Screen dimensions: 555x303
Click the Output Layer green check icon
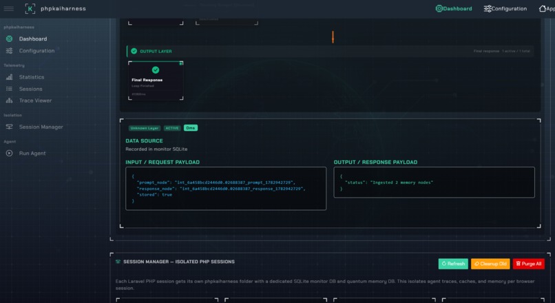point(134,51)
